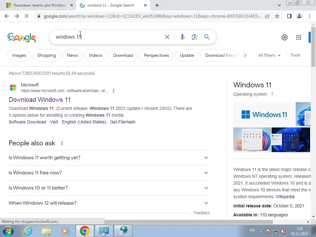The width and height of the screenshot is (316, 237).
Task: Open Windows Explorer folder from the taskbar
Action: pos(47,231)
